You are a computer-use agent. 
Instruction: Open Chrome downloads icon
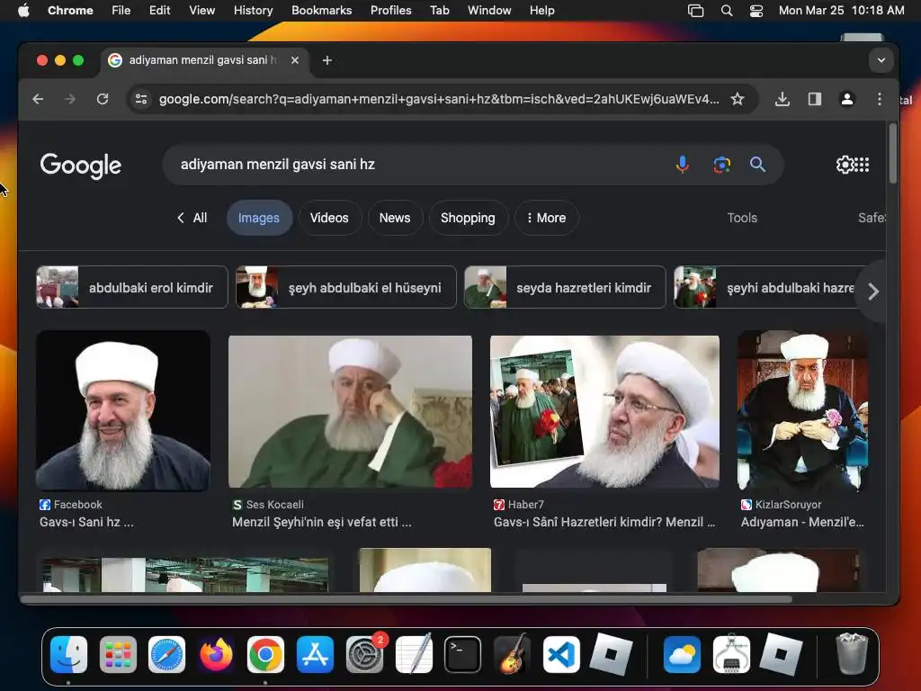pyautogui.click(x=782, y=99)
